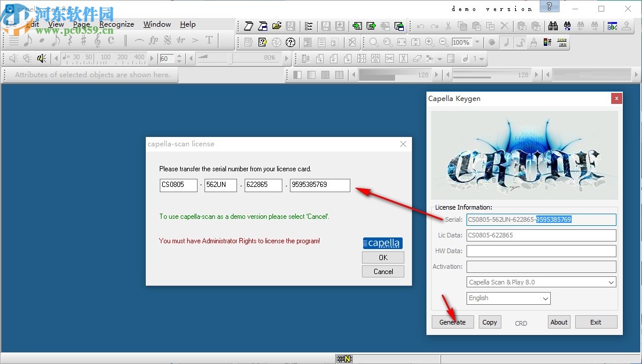Click the 80% volume slider
Viewport: 642px width, 364px height.
(237, 58)
